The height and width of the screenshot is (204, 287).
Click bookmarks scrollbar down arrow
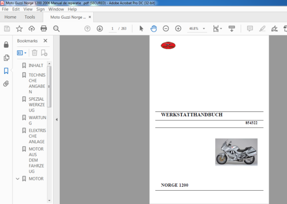(49, 200)
